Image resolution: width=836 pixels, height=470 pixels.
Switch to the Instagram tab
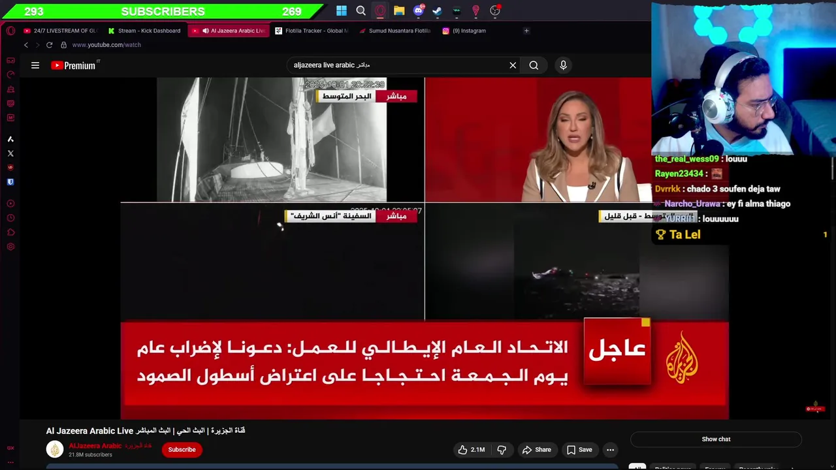pos(465,31)
